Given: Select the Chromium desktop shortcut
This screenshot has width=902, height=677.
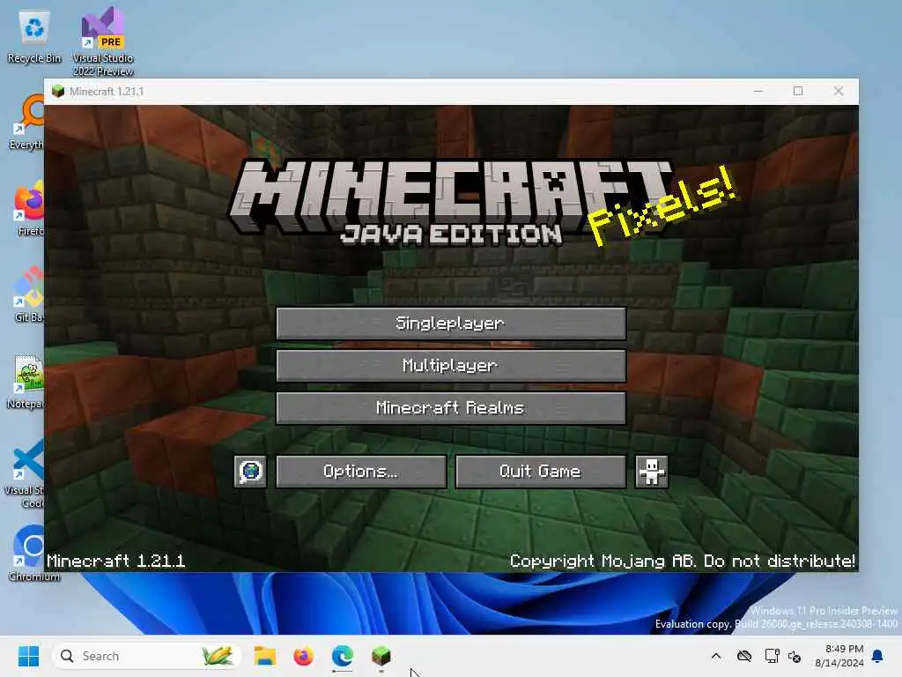Looking at the screenshot, I should 33,553.
